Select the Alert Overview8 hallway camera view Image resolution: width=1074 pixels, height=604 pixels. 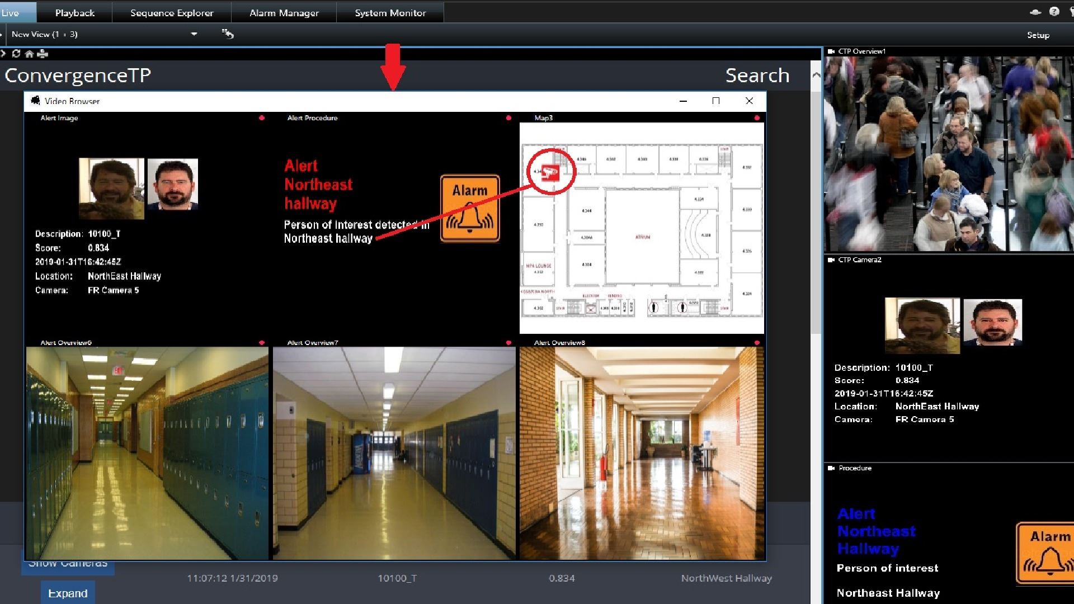pos(642,453)
